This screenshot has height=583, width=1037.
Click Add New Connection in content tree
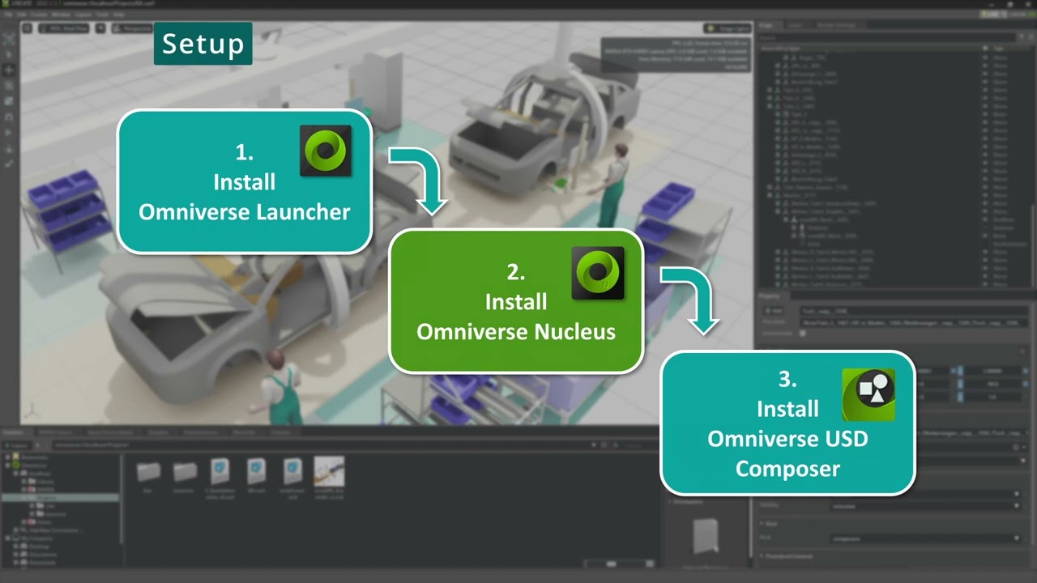54,530
